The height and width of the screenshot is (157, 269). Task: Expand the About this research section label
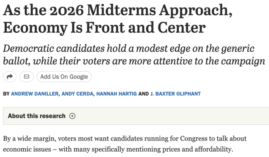[x=37, y=116]
